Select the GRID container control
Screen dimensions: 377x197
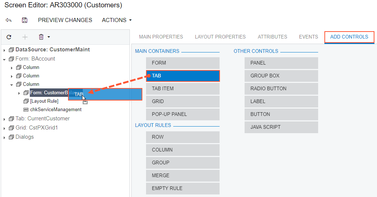coord(182,101)
